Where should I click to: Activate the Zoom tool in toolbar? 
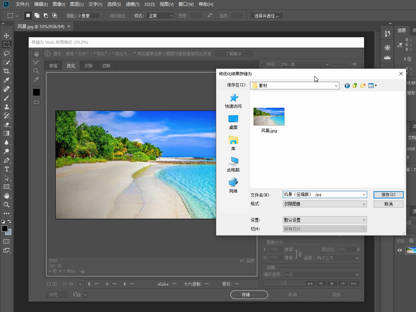point(6,205)
